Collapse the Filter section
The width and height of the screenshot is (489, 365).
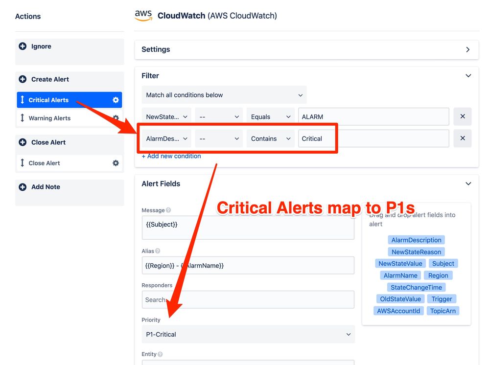click(x=468, y=76)
